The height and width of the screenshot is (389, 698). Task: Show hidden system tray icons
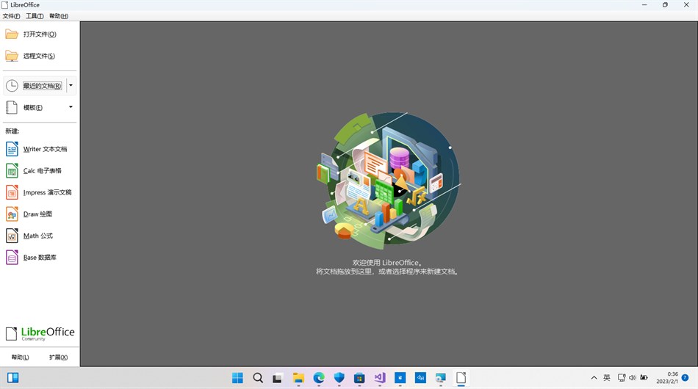594,378
